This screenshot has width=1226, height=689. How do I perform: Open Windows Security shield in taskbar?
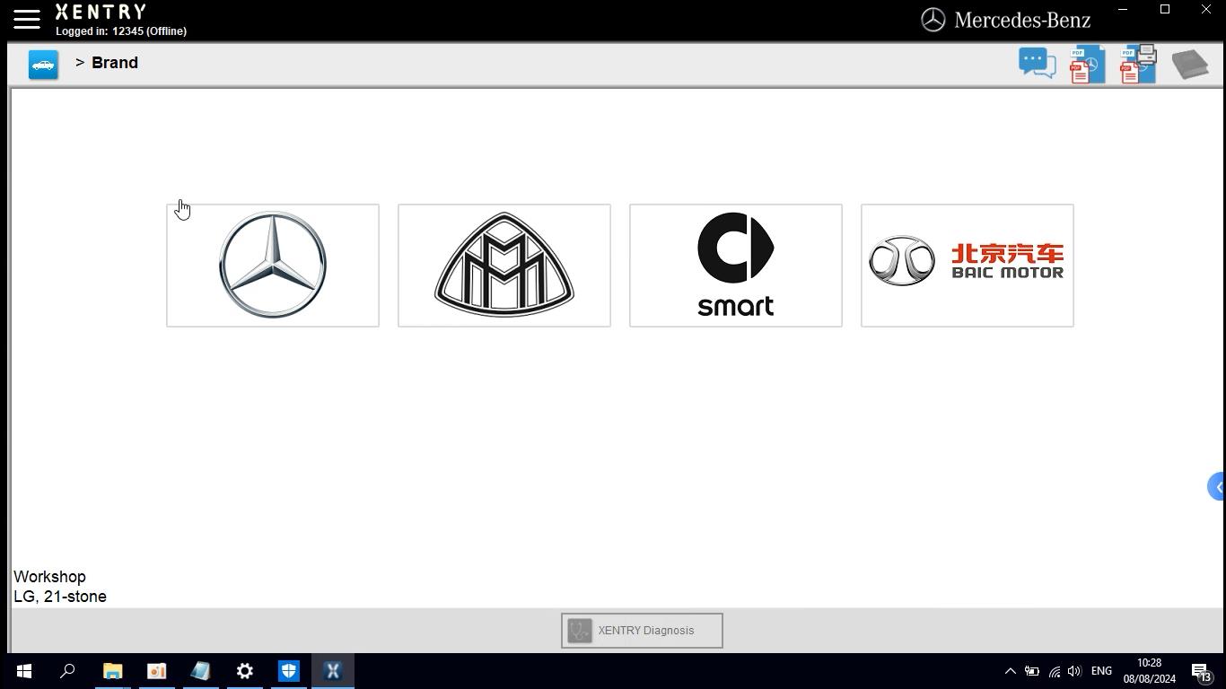(288, 671)
